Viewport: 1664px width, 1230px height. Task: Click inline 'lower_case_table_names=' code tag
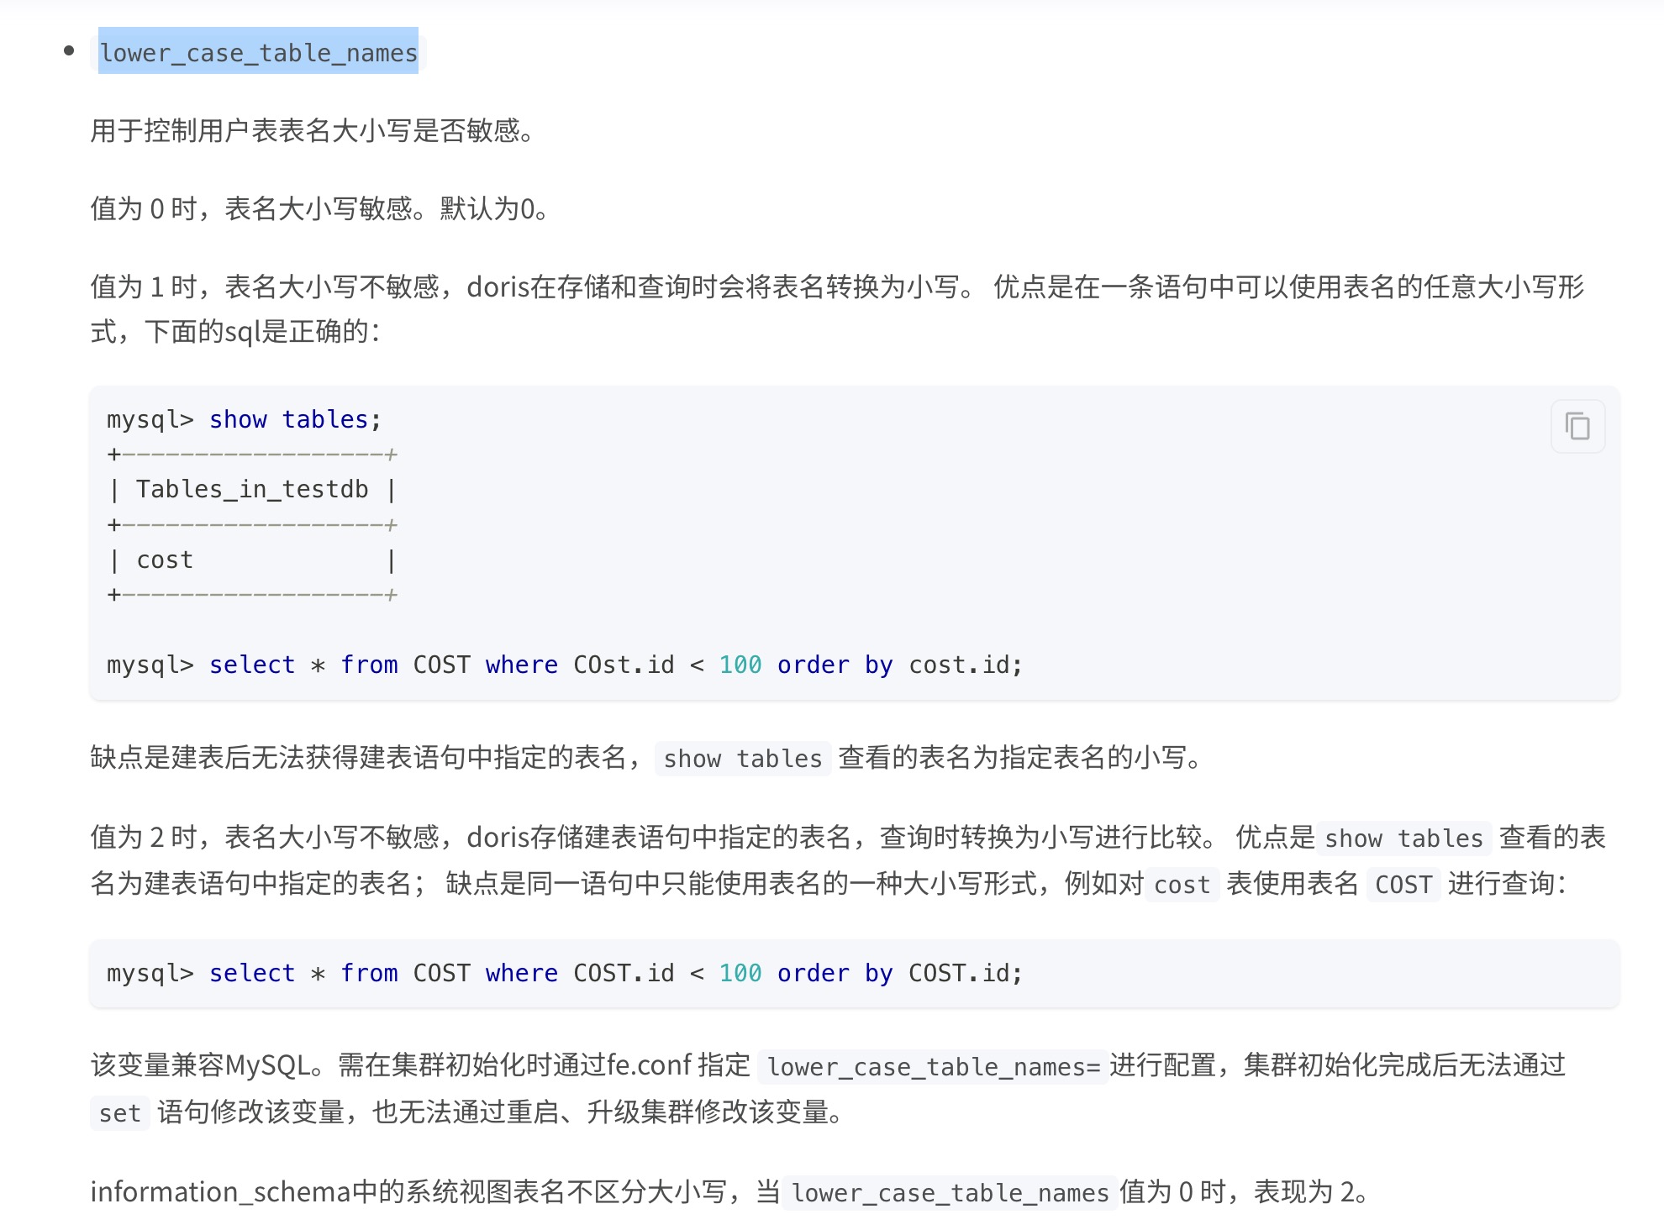[x=933, y=1067]
